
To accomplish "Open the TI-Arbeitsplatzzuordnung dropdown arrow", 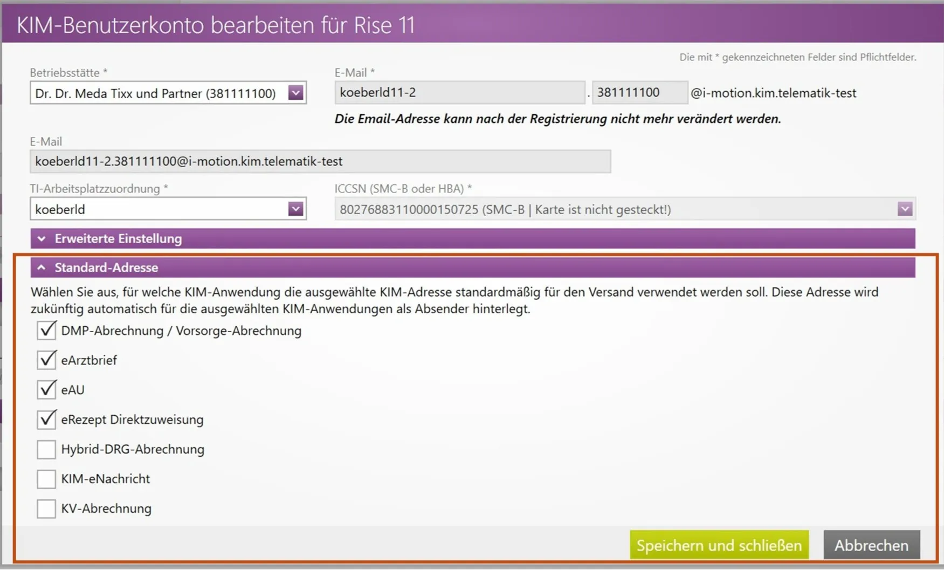I will pyautogui.click(x=295, y=209).
